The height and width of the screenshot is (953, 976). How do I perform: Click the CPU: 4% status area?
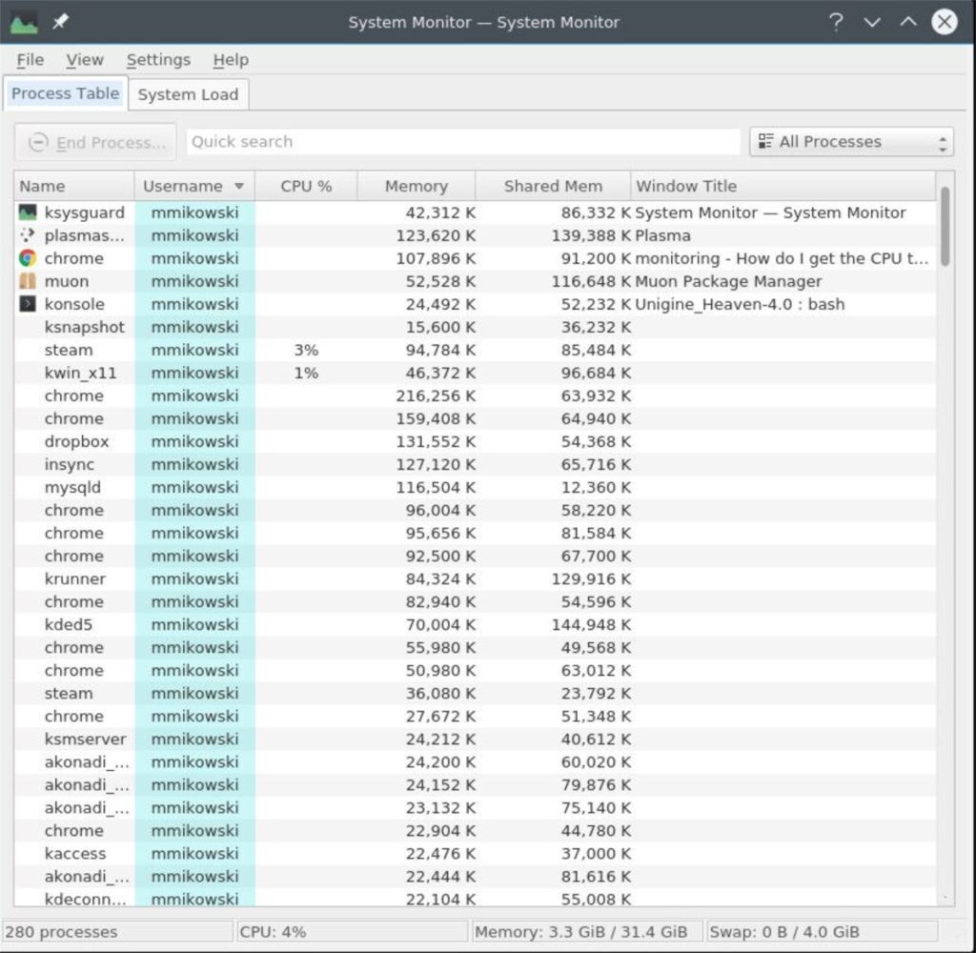pyautogui.click(x=275, y=931)
